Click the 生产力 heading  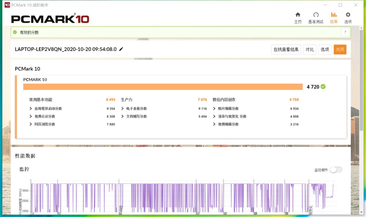click(126, 100)
